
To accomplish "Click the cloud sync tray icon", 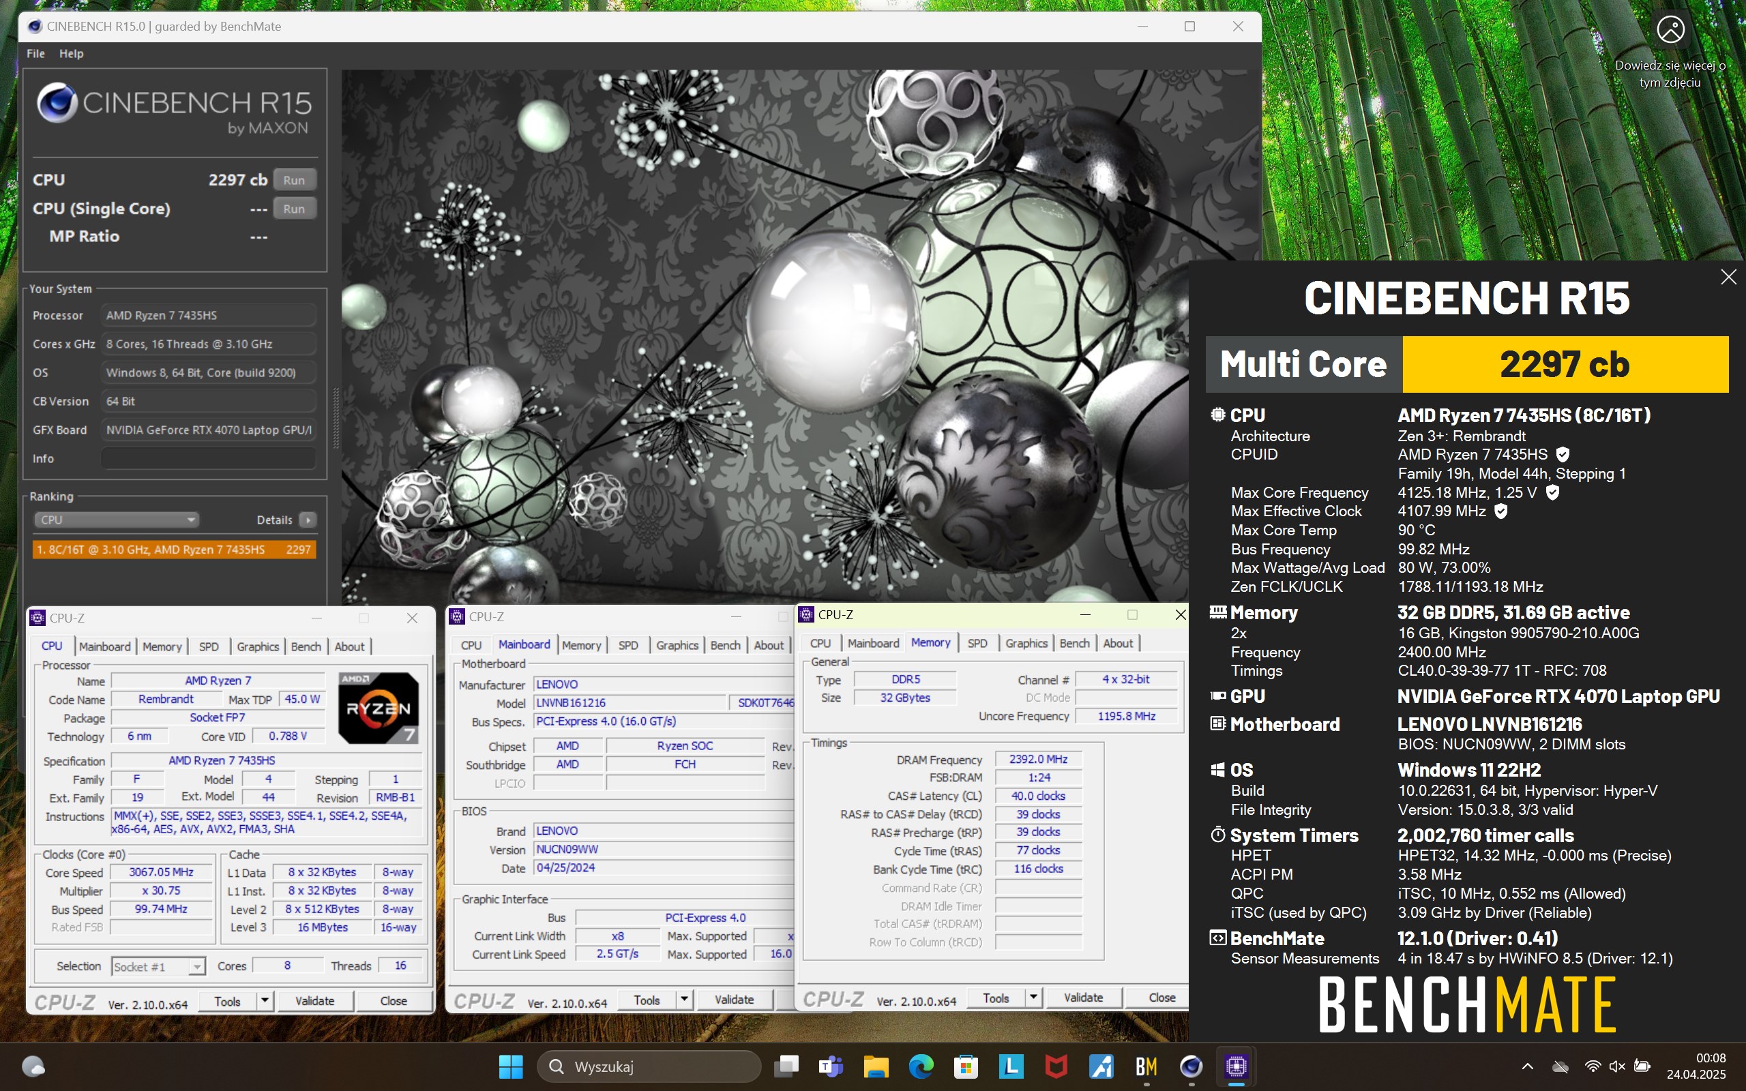I will 1560,1066.
